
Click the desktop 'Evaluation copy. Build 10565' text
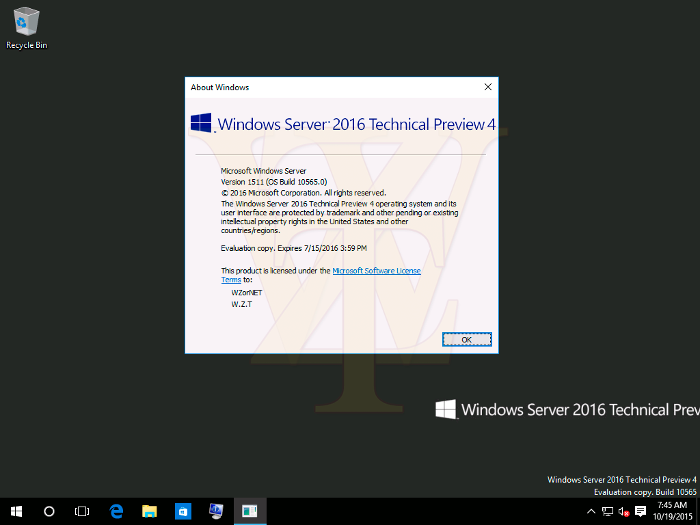tap(645, 492)
